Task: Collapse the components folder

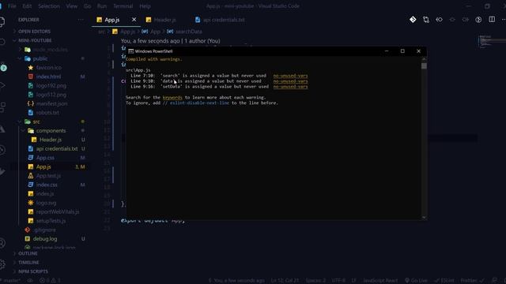Action: 51,131
